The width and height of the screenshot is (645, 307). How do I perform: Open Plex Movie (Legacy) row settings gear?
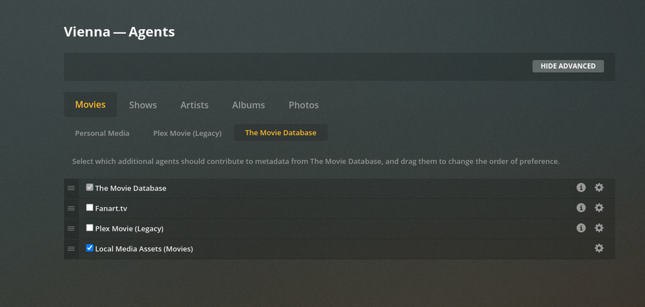pyautogui.click(x=599, y=228)
